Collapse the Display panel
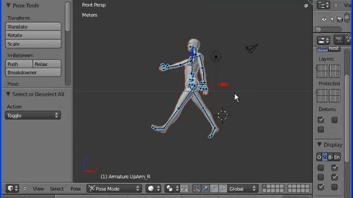 pos(319,145)
